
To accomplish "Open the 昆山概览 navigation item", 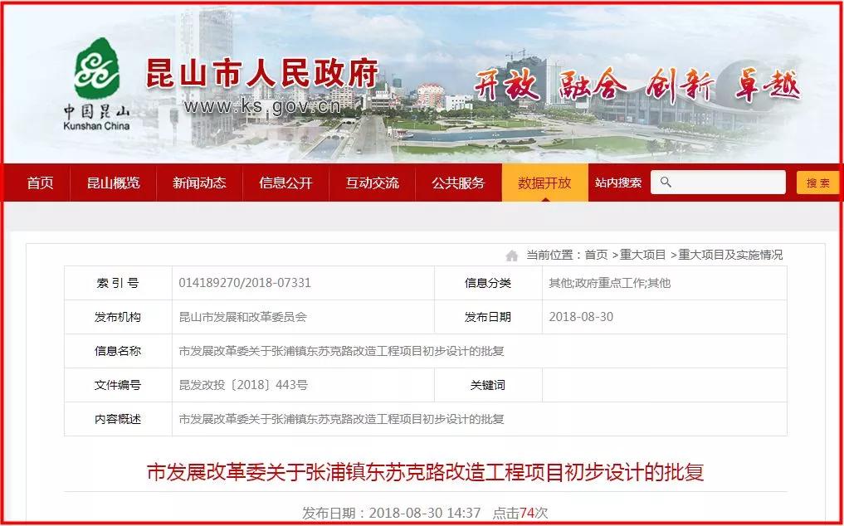I will (x=113, y=183).
